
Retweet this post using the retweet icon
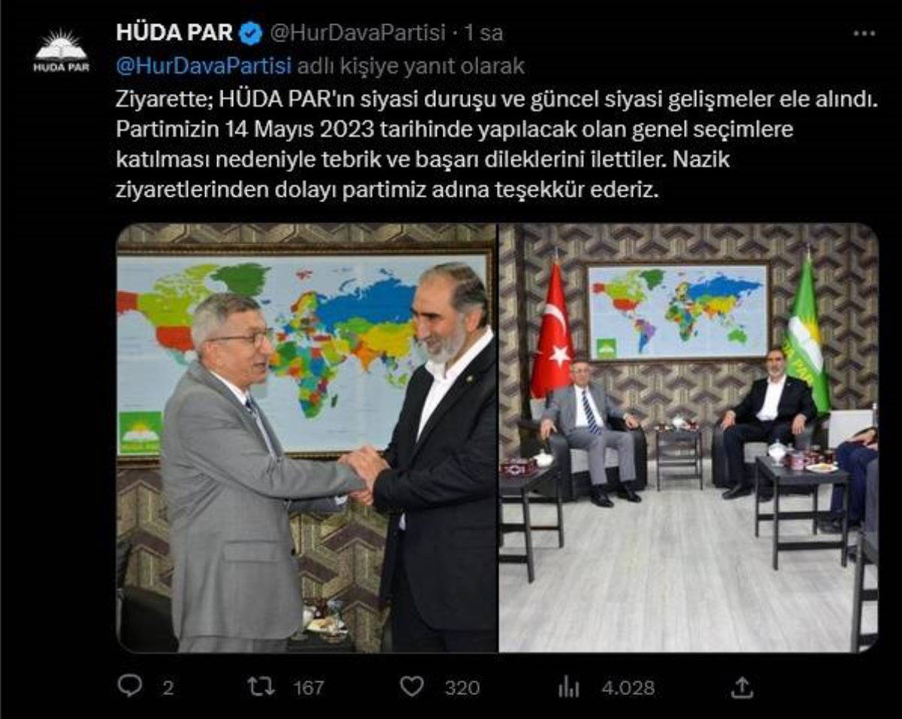pos(262,686)
